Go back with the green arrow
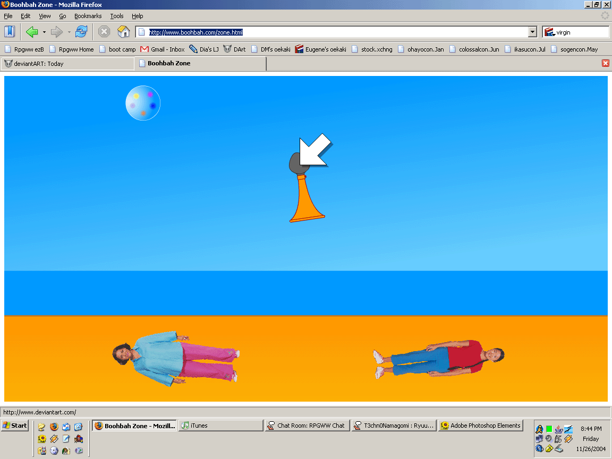Screen dimensions: 612x459 pos(32,32)
